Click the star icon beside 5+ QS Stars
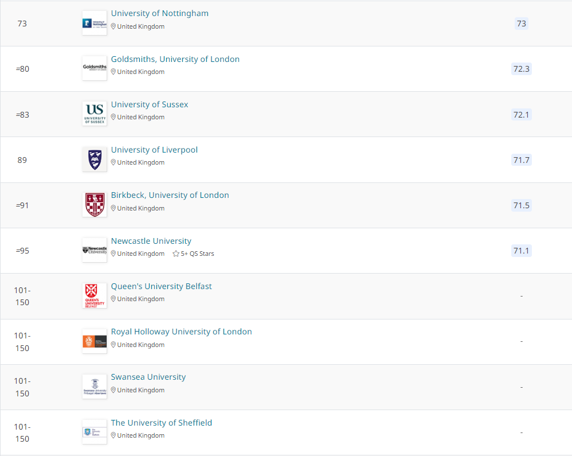 tap(176, 254)
